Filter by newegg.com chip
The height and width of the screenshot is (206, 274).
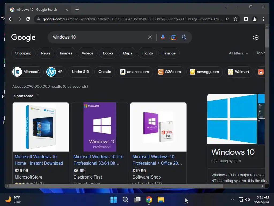pyautogui.click(x=204, y=72)
